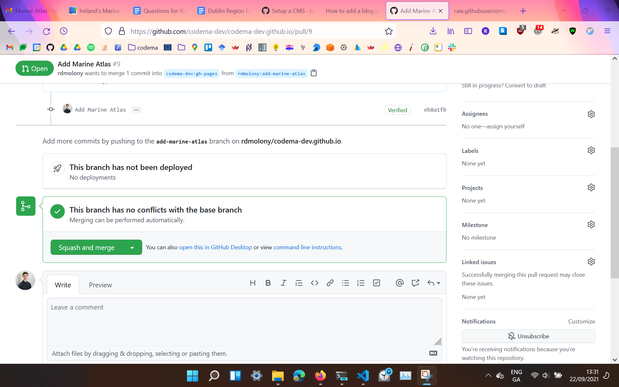Click the mention @ icon
Viewport: 619px width, 387px height.
coord(399,283)
